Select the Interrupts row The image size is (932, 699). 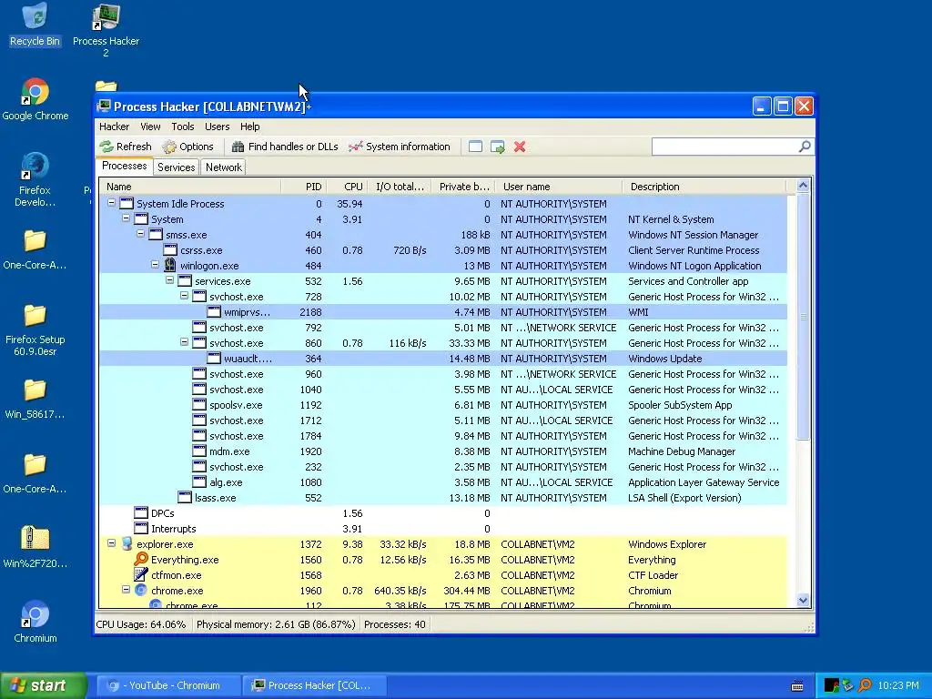(x=443, y=529)
